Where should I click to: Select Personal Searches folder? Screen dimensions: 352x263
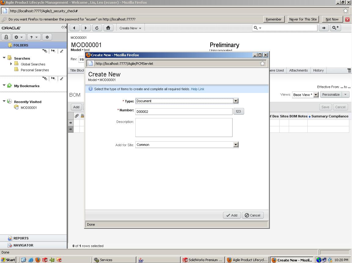click(x=35, y=70)
